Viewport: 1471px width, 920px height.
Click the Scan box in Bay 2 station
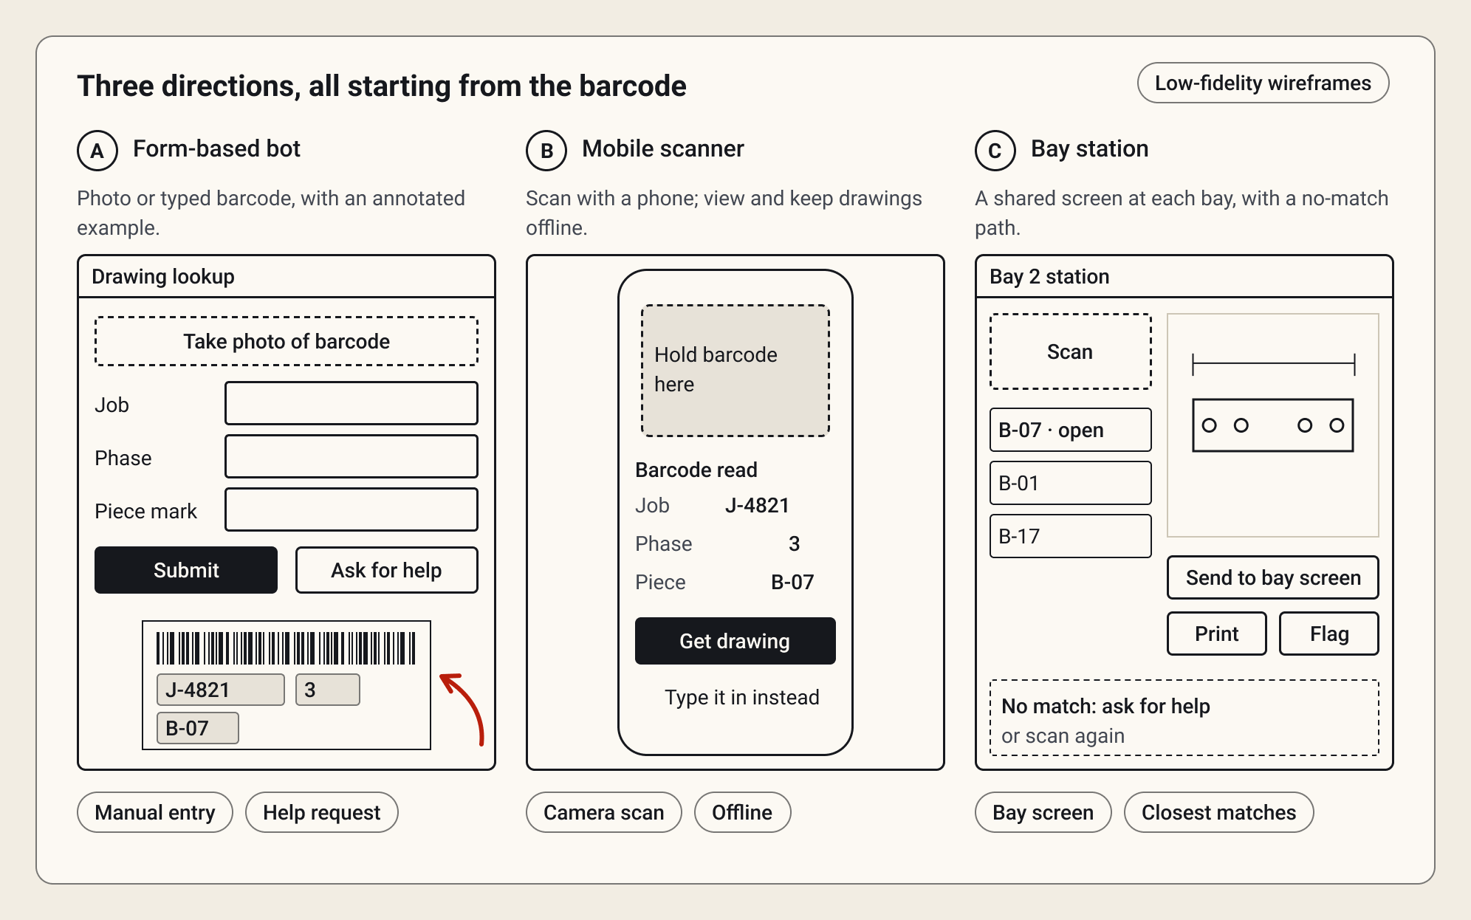pyautogui.click(x=1071, y=351)
